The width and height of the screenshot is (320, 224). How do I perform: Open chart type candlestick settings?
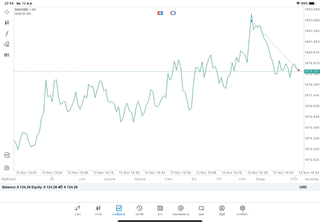pos(7,23)
